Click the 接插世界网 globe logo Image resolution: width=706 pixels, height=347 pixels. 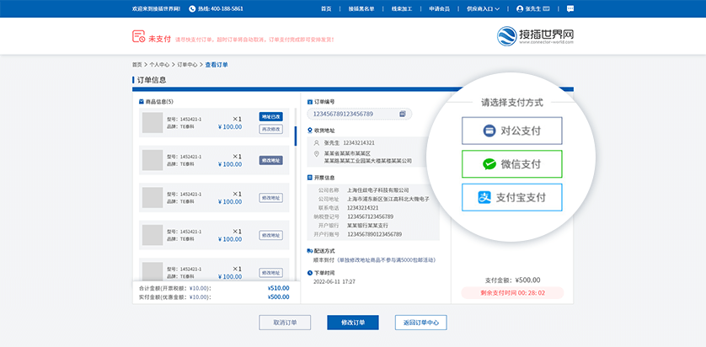coord(507,36)
